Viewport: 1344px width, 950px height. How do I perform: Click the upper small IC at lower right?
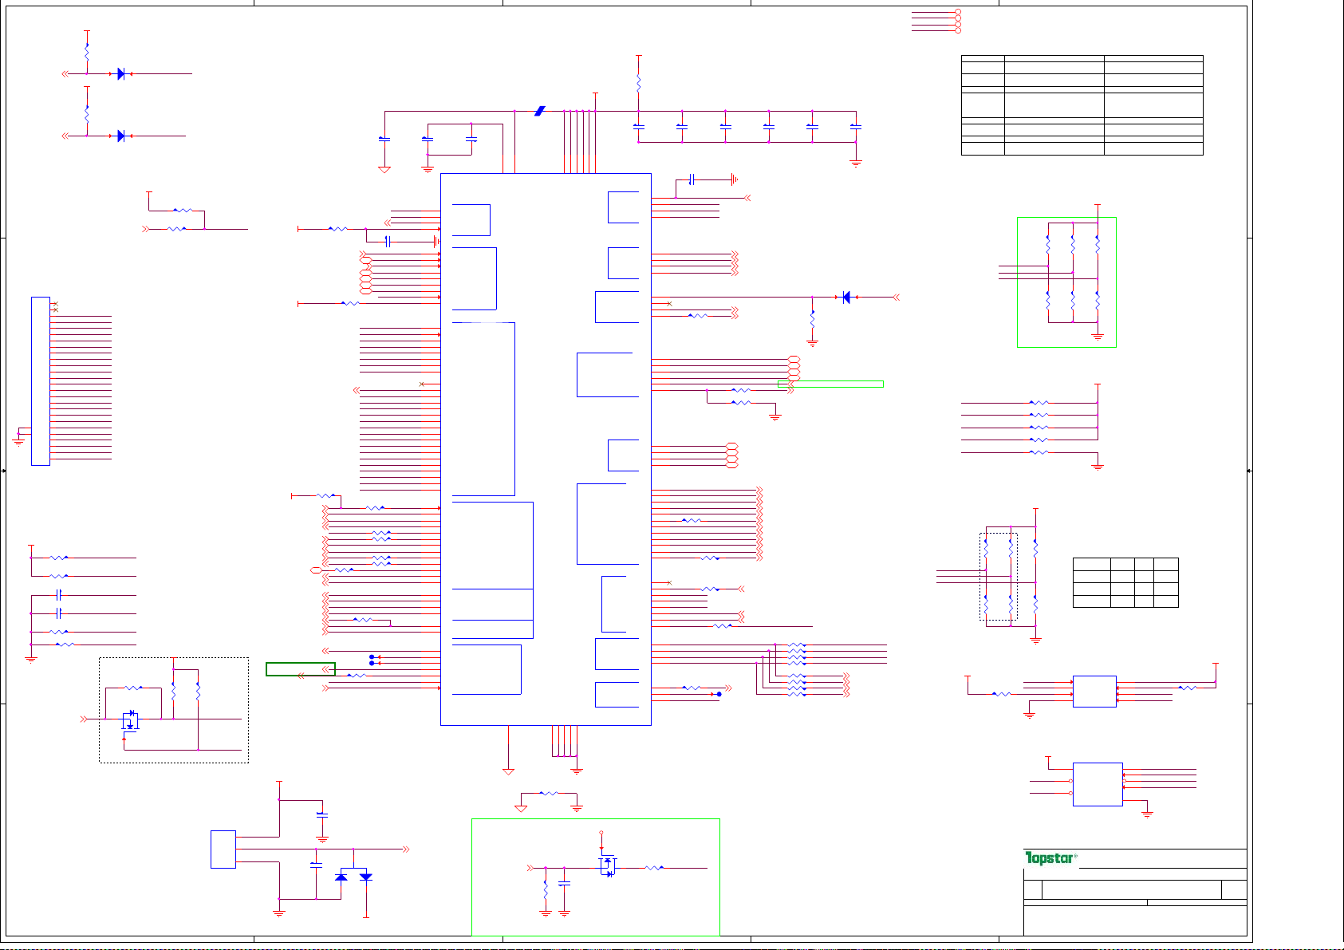[1094, 692]
